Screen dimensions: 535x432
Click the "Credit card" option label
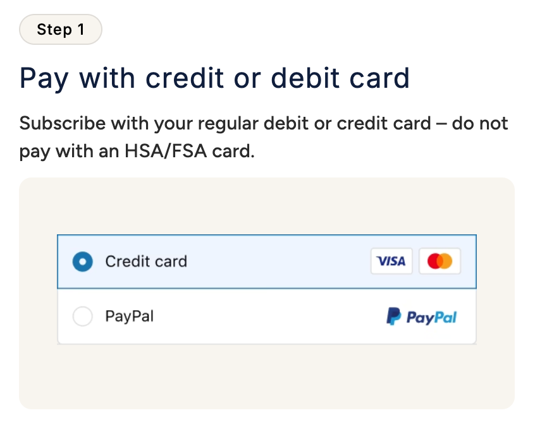pos(146,261)
